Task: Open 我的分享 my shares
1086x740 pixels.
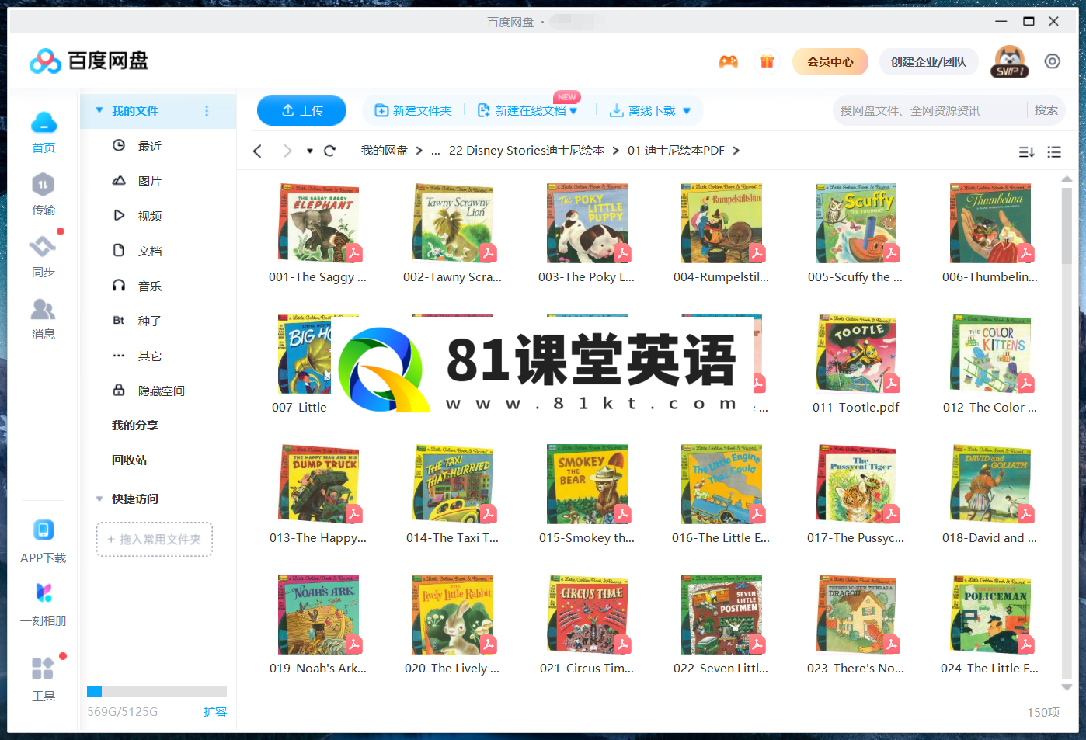Action: click(x=135, y=426)
